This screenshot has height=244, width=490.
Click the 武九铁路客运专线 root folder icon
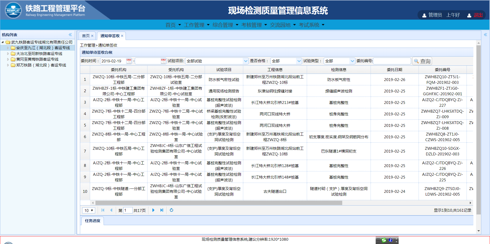click(x=8, y=42)
